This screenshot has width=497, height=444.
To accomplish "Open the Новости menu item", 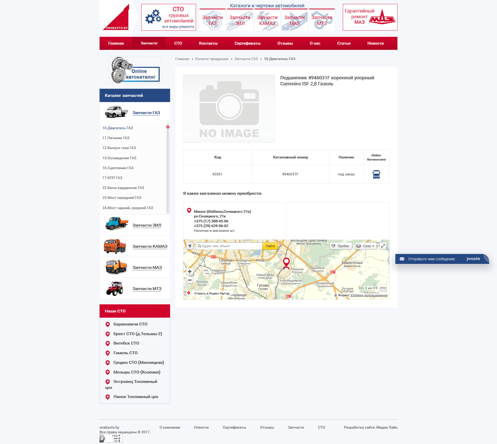I will 375,43.
